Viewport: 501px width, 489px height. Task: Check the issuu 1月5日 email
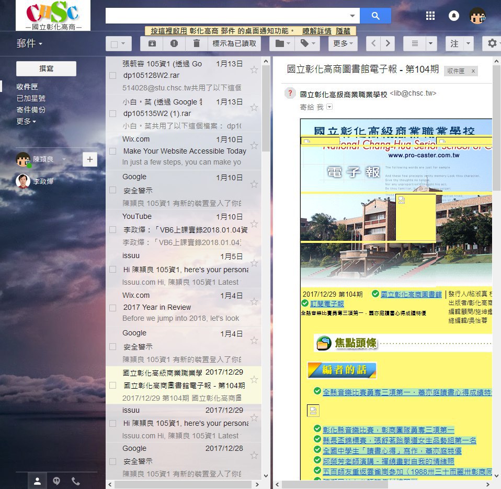pyautogui.click(x=112, y=270)
